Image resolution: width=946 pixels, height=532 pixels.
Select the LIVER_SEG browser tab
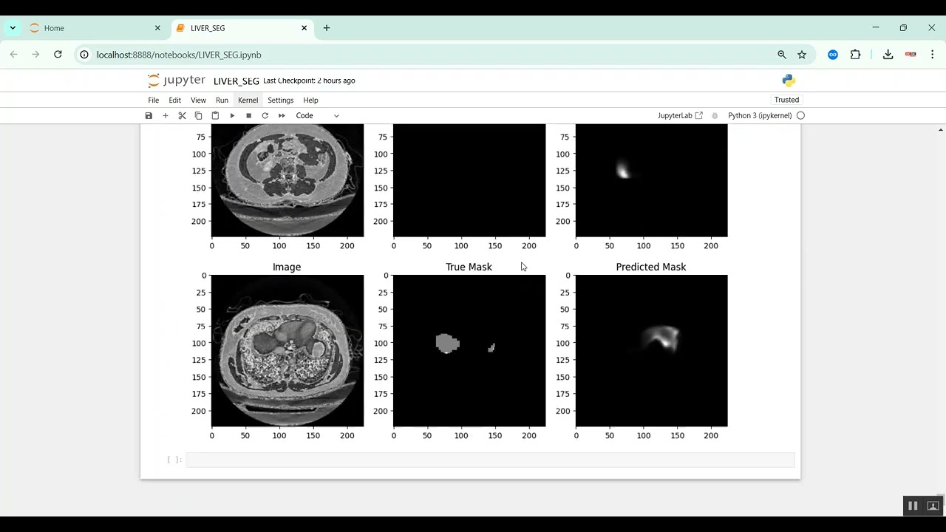pyautogui.click(x=242, y=28)
